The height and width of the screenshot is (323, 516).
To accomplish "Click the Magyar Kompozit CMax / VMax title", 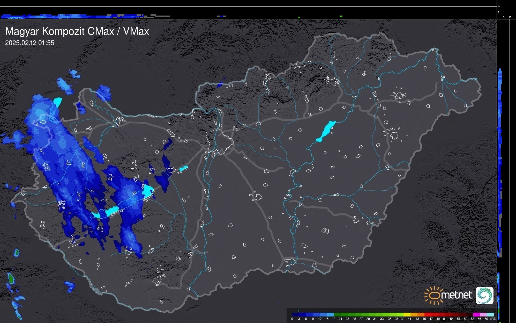I will [77, 31].
